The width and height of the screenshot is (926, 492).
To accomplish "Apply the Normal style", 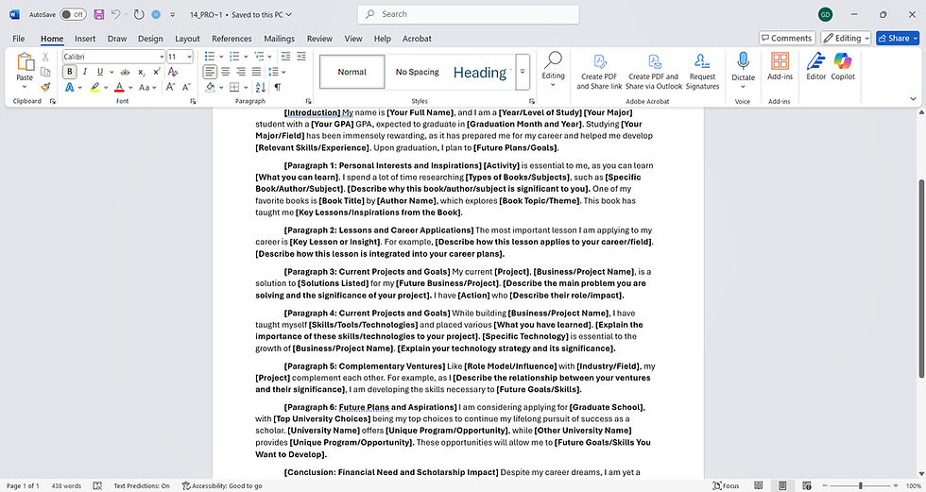I will [x=352, y=72].
